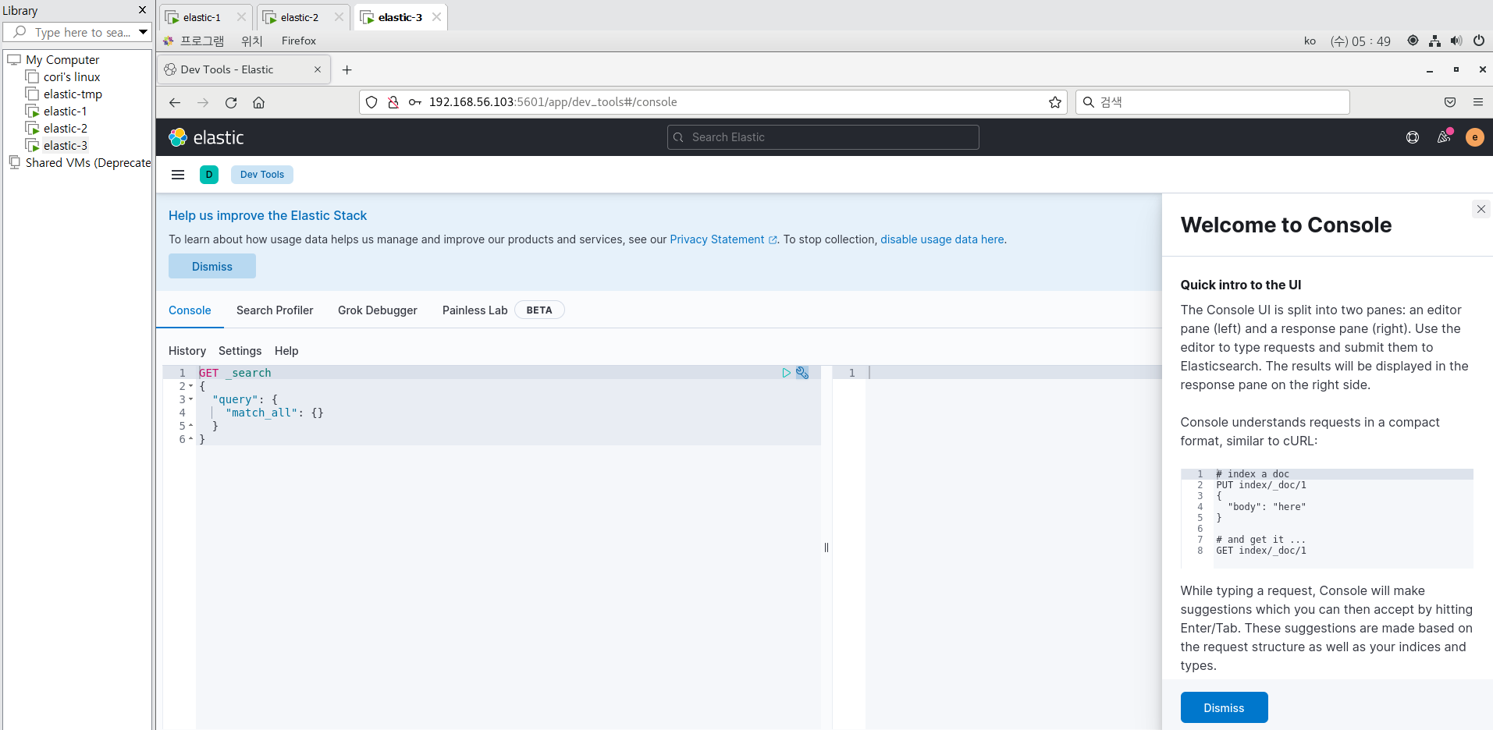Open the 위치 places menu
Image resolution: width=1493 pixels, height=730 pixels.
(252, 41)
